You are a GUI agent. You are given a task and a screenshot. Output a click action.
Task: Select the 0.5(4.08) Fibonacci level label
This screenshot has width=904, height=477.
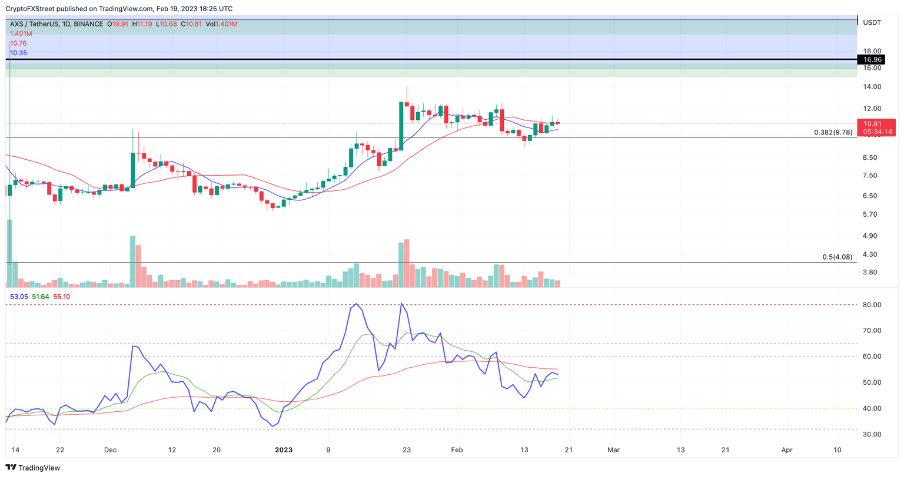[x=837, y=257]
